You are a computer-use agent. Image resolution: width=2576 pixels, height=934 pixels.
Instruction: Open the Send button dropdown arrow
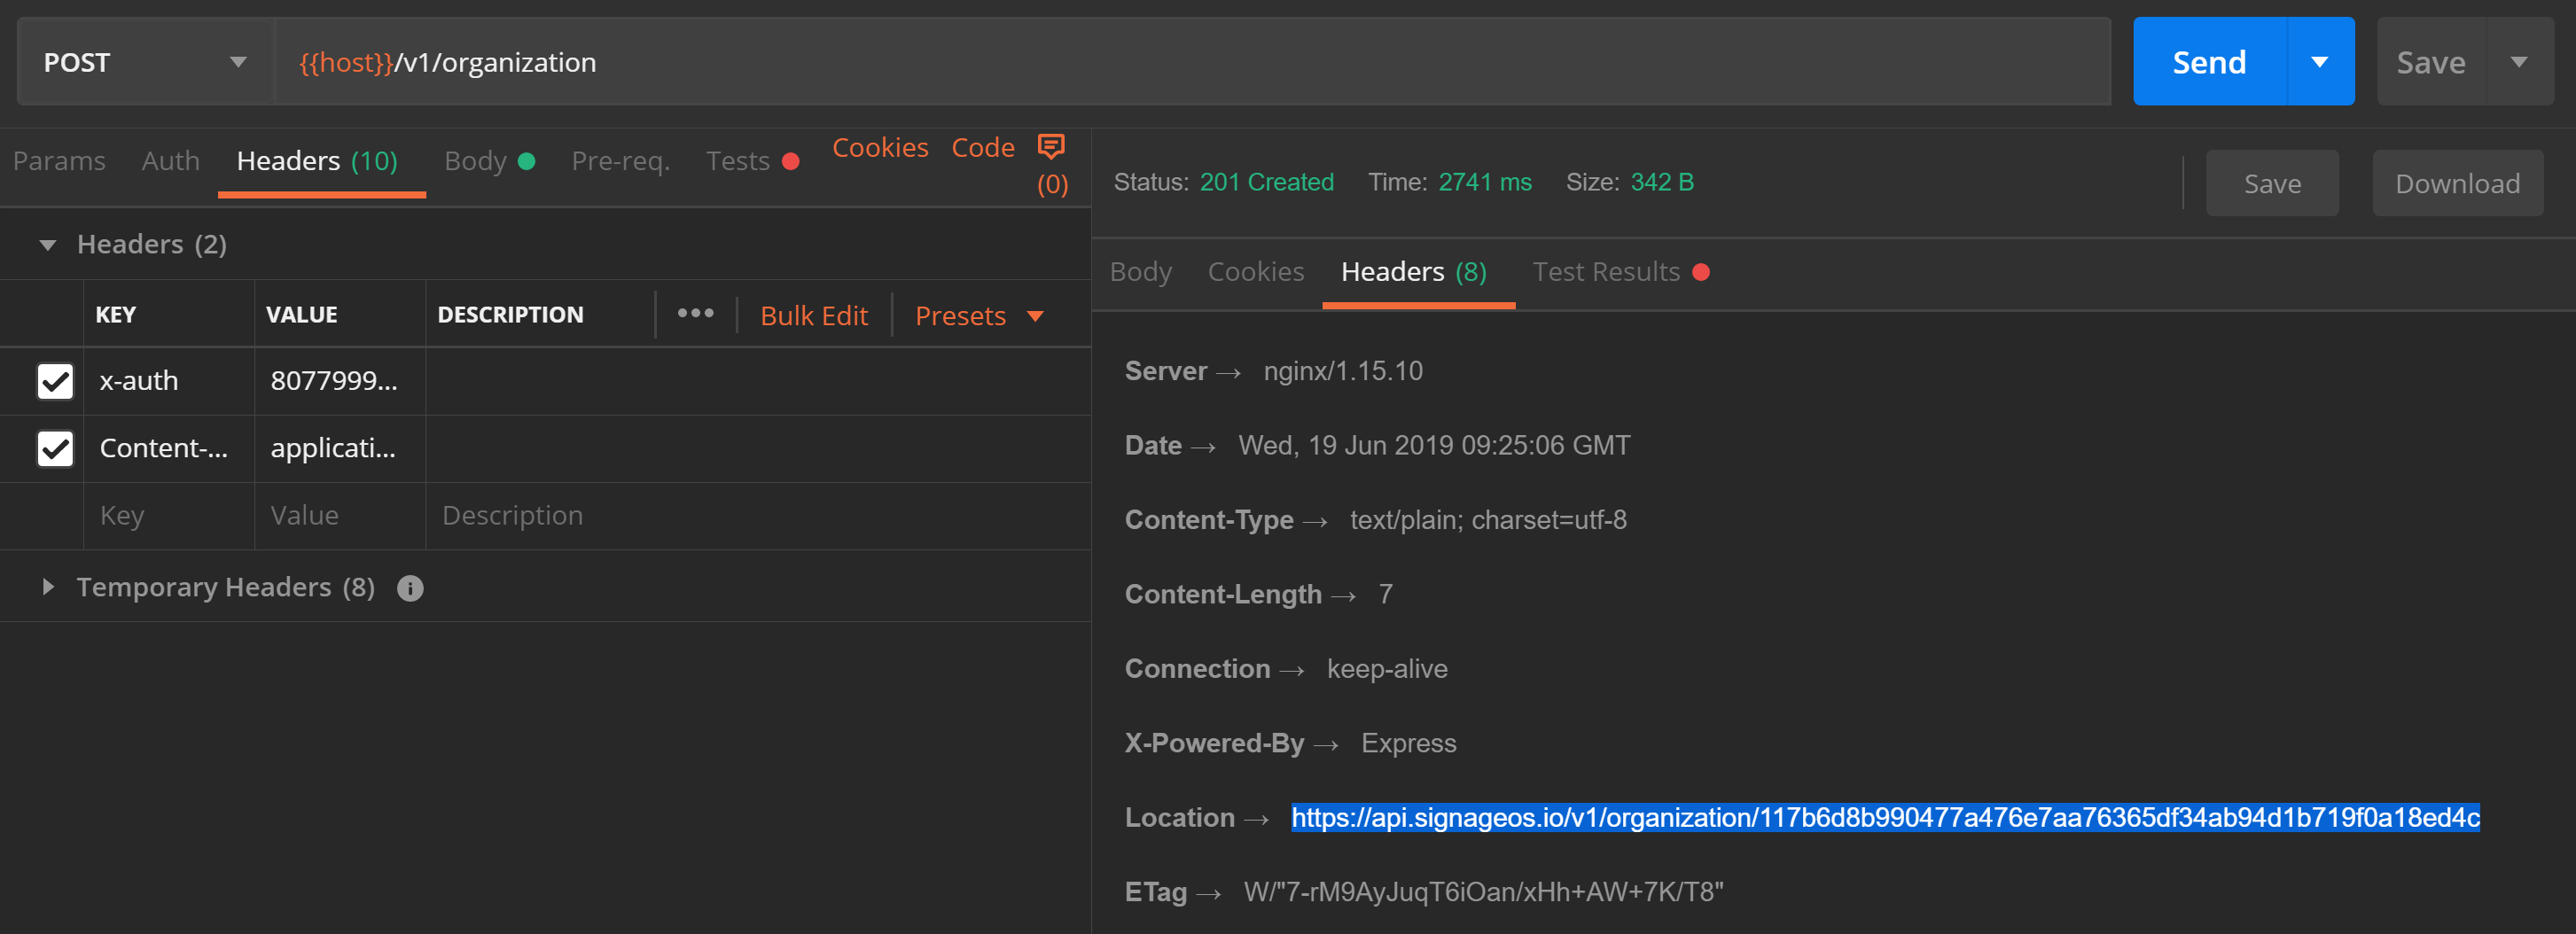2321,61
